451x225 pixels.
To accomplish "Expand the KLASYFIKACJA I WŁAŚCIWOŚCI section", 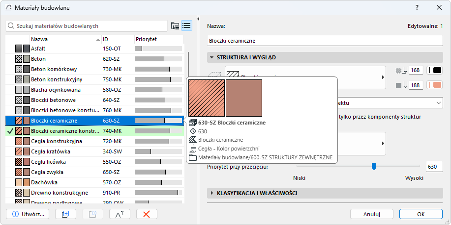I will coord(212,193).
